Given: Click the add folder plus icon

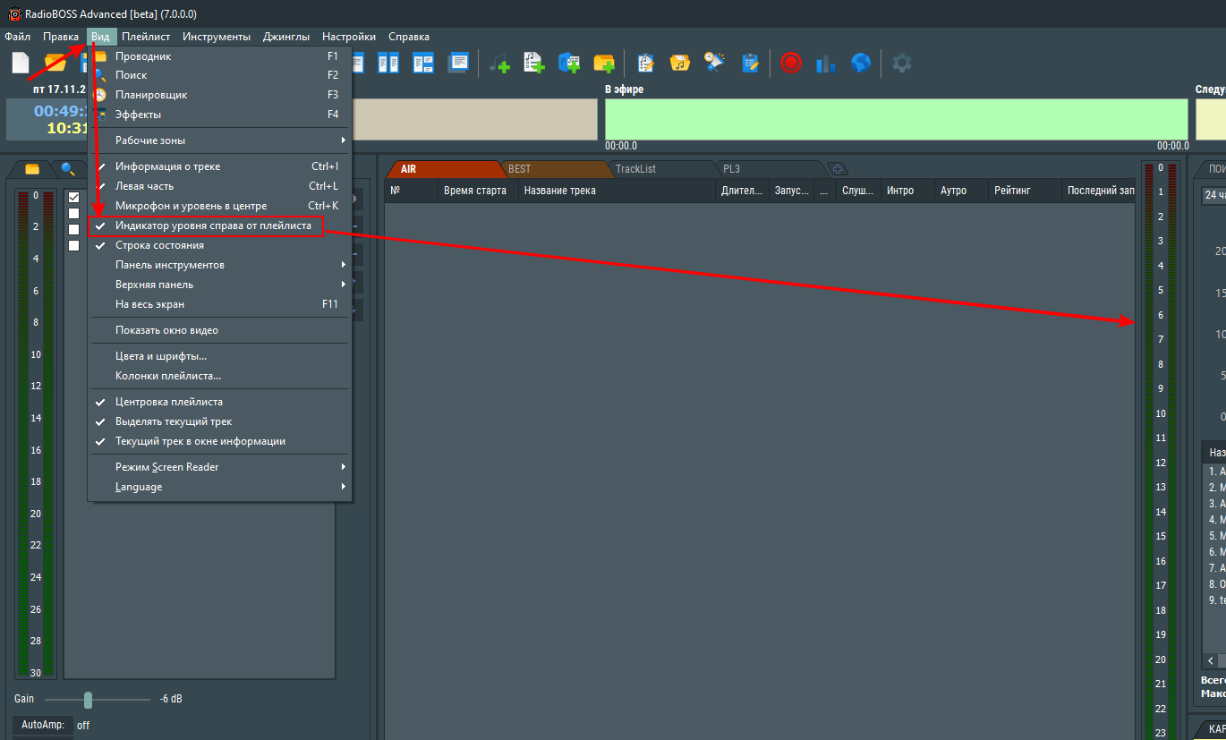Looking at the screenshot, I should click(604, 64).
